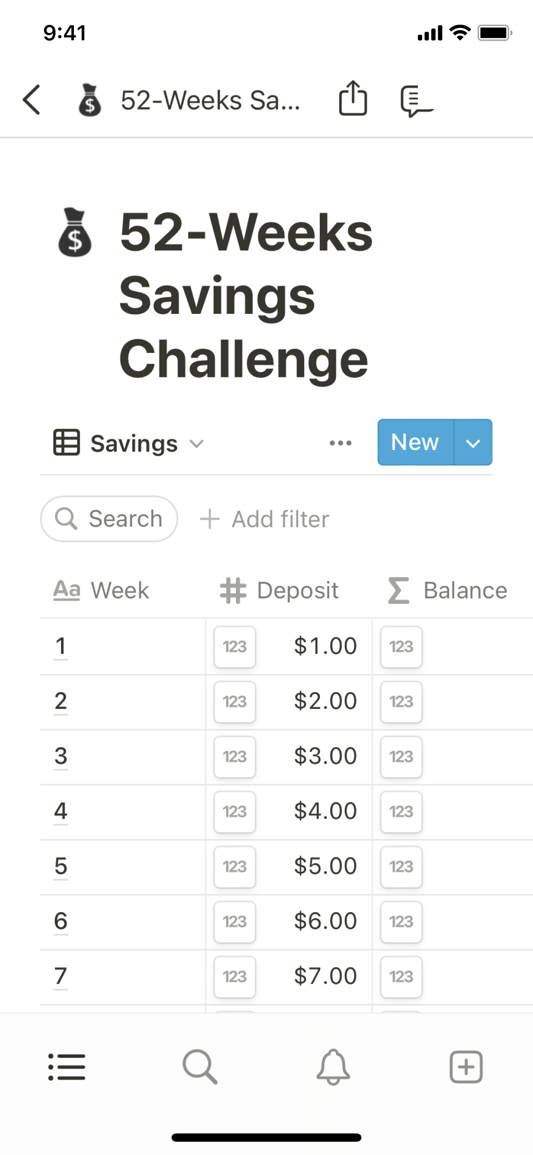Screen dimensions: 533x1155
Task: Tap the back arrow in header
Action: [32, 100]
